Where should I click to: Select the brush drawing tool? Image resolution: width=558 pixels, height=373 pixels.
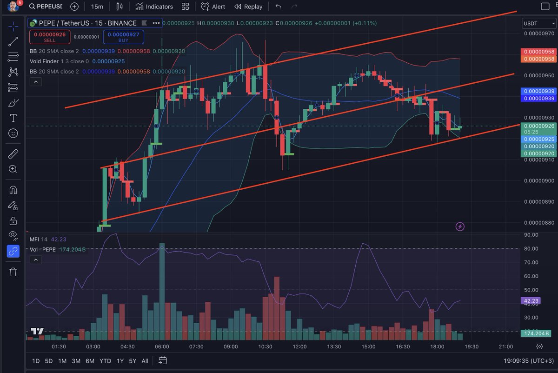point(13,103)
